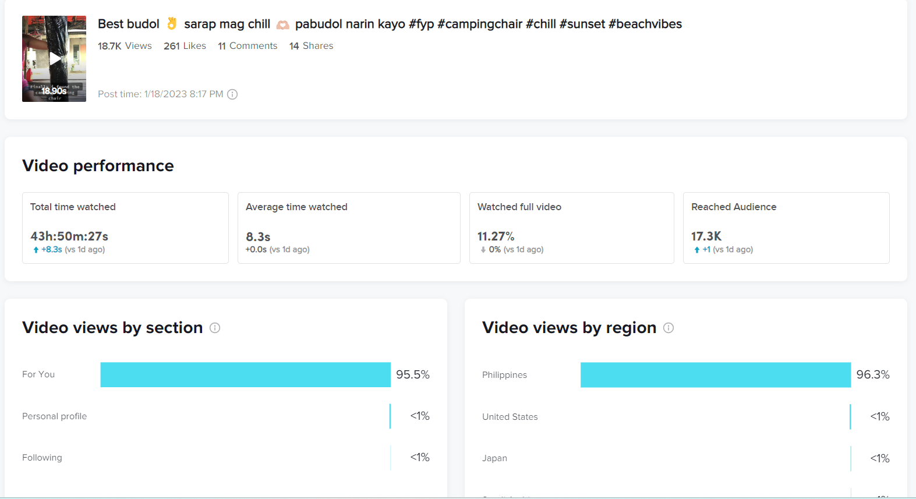916x499 pixels.
Task: Select the Average time watched card
Action: click(348, 228)
